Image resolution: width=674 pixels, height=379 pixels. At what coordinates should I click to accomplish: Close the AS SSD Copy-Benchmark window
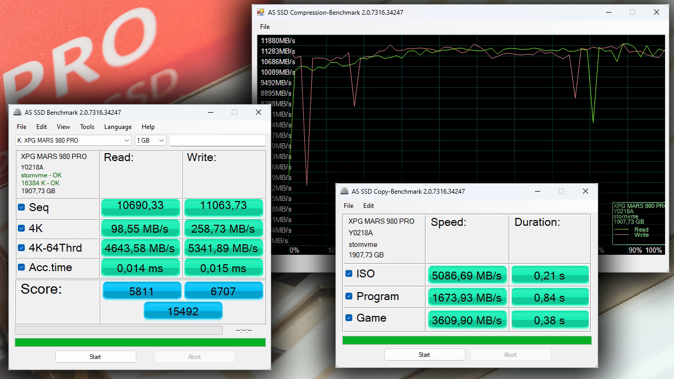click(585, 191)
